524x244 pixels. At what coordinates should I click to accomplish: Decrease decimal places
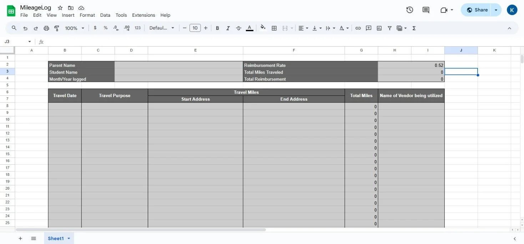(x=116, y=28)
